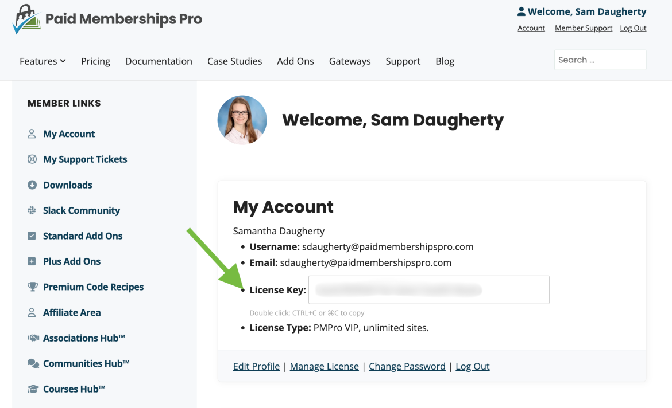The image size is (672, 408).
Task: Click the user icon beside Welcome, Sam Daugherty
Action: (521, 11)
